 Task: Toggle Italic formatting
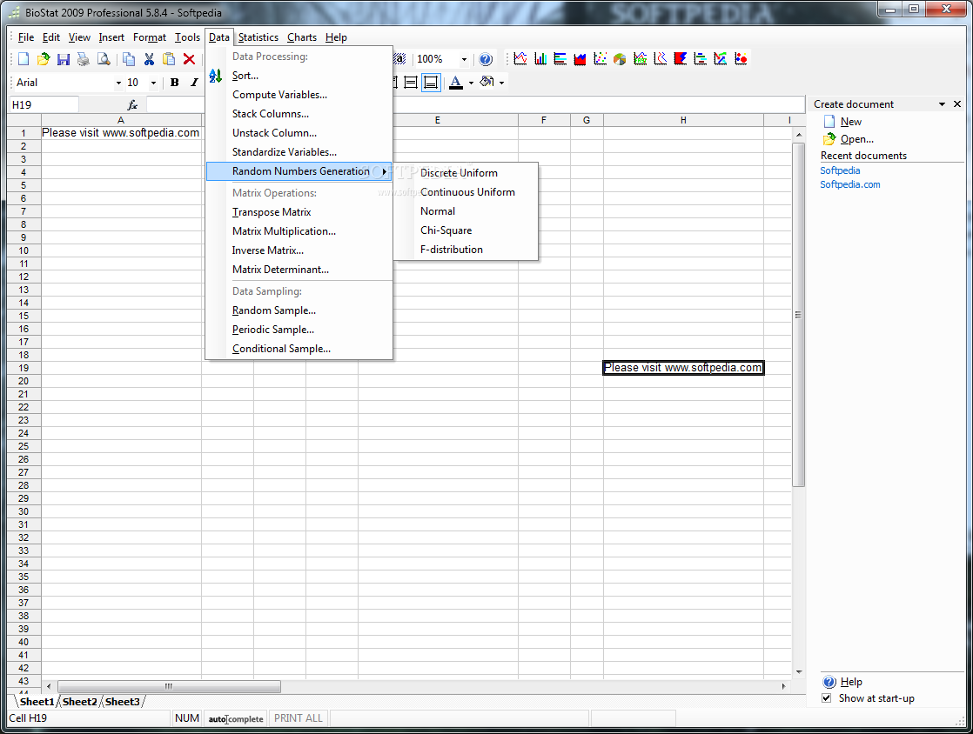[194, 83]
